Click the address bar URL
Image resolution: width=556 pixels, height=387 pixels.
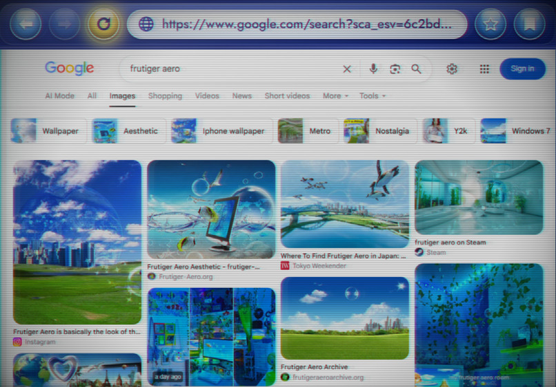(307, 24)
